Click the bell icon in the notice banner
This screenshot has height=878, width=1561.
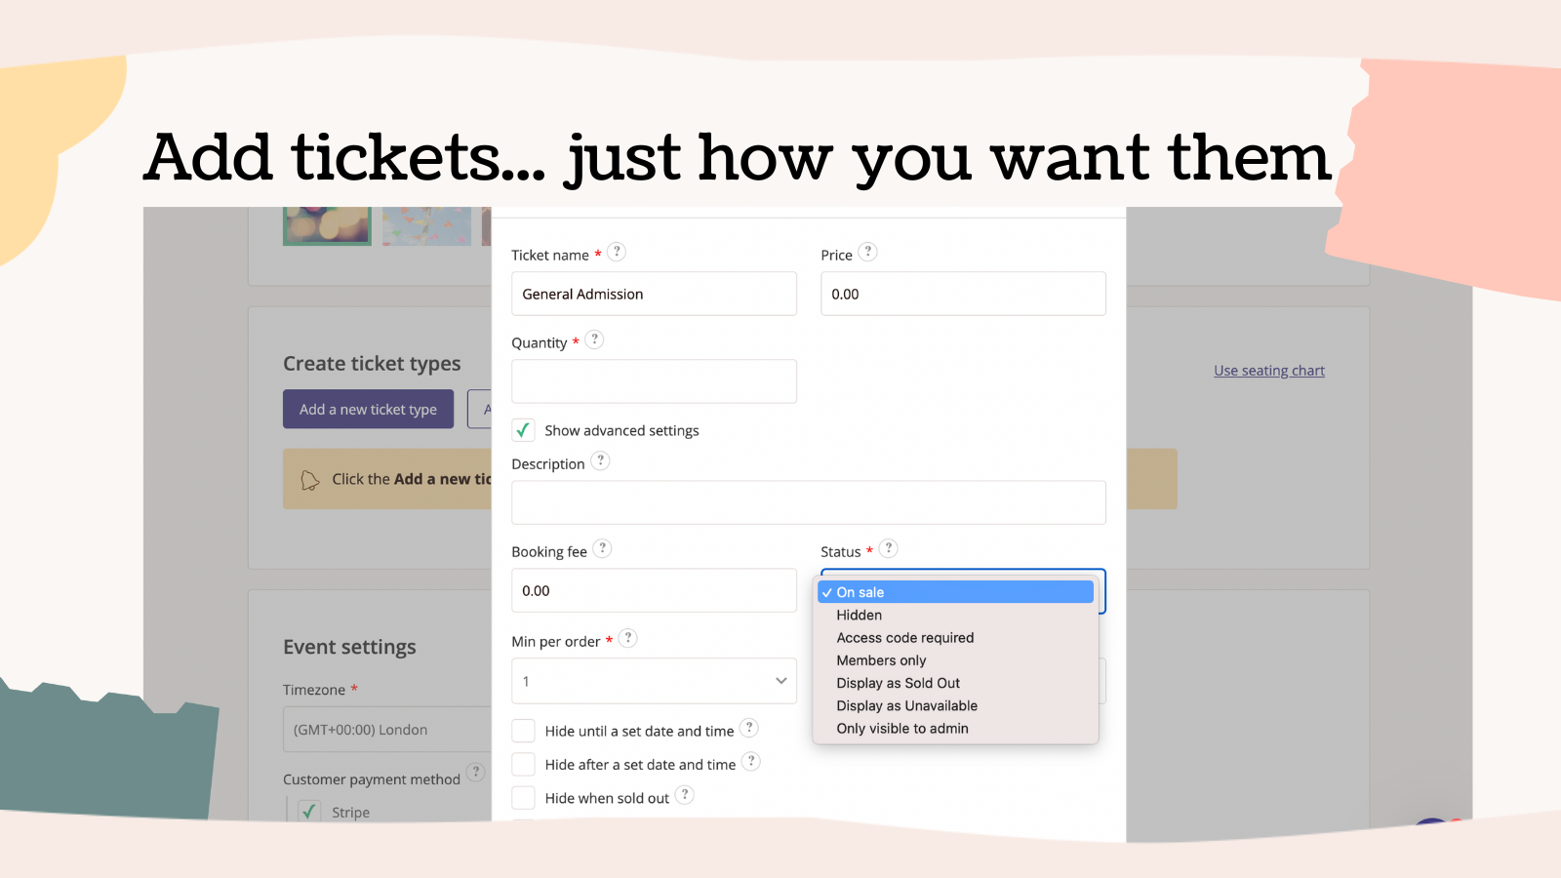(310, 480)
